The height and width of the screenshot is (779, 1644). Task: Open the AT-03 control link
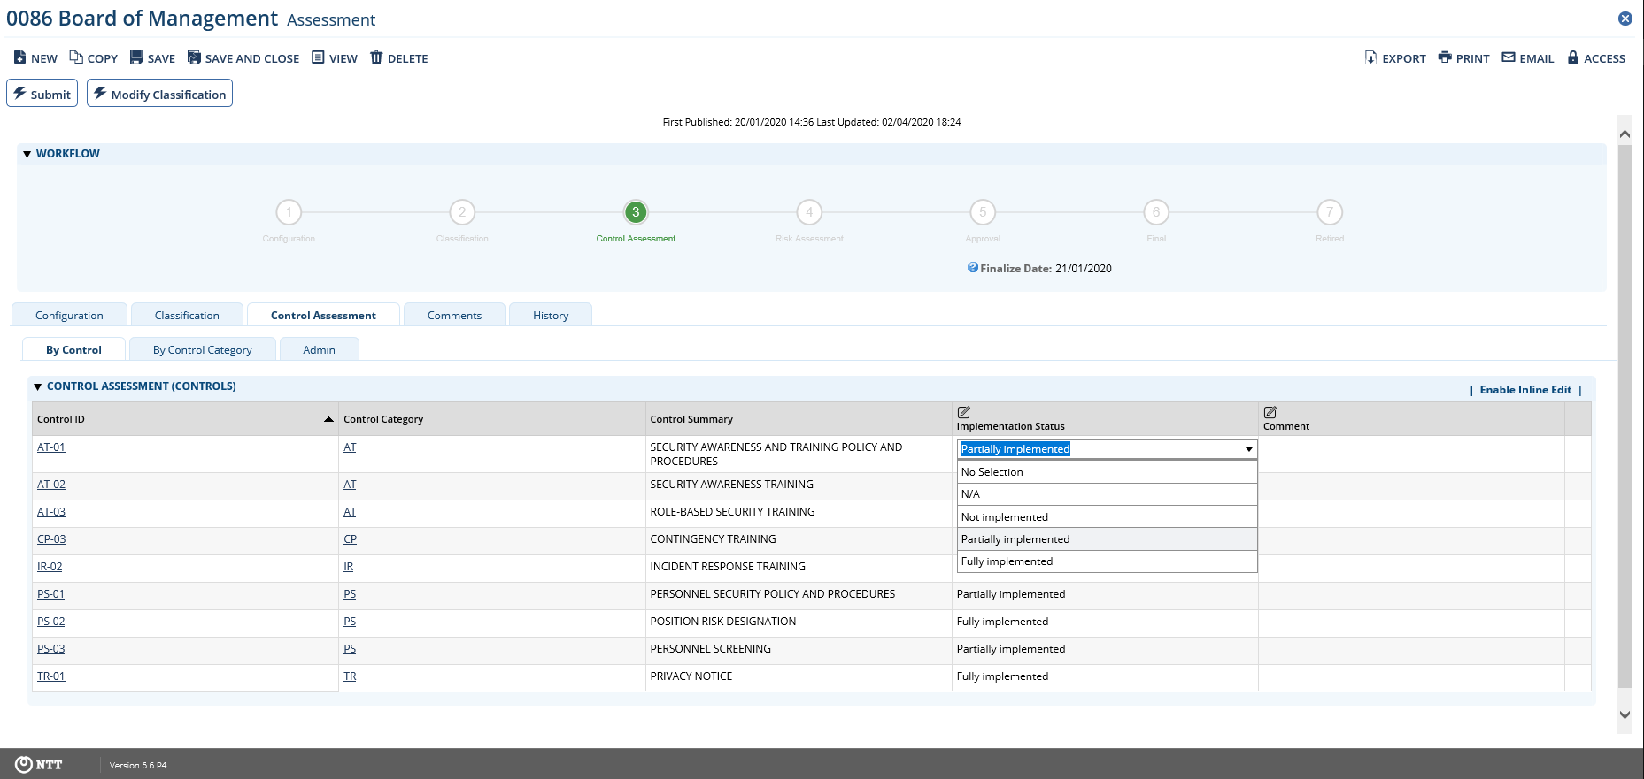(x=50, y=512)
